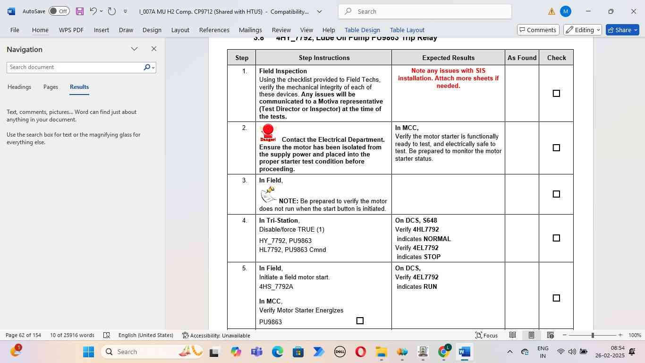Open the Layout tab
645x363 pixels.
click(180, 30)
